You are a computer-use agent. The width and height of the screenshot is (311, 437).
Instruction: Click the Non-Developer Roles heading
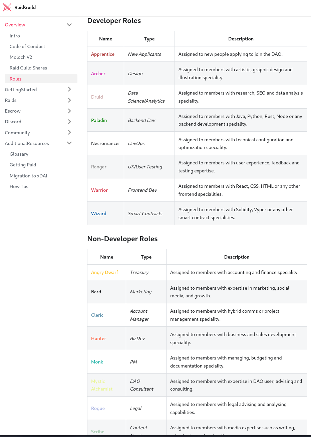click(x=122, y=239)
